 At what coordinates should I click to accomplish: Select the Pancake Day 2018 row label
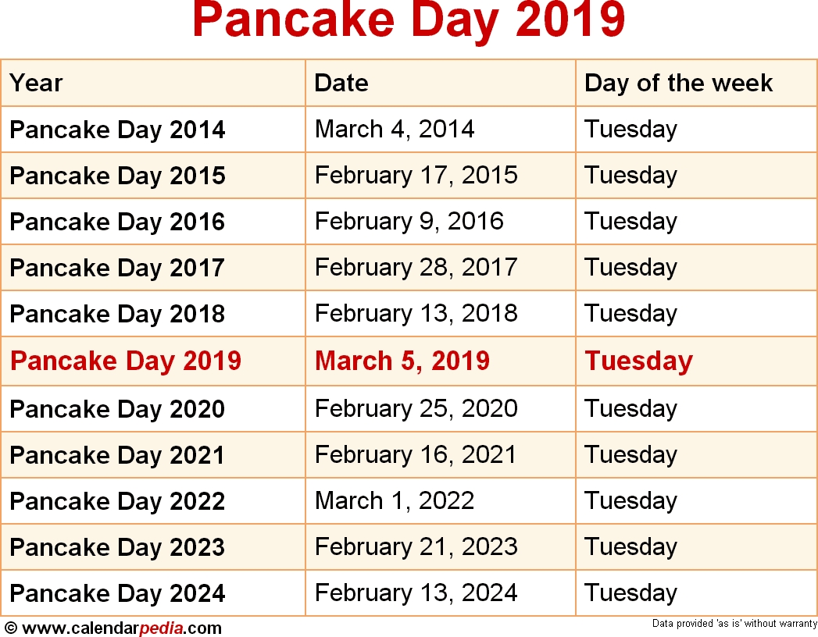point(117,314)
